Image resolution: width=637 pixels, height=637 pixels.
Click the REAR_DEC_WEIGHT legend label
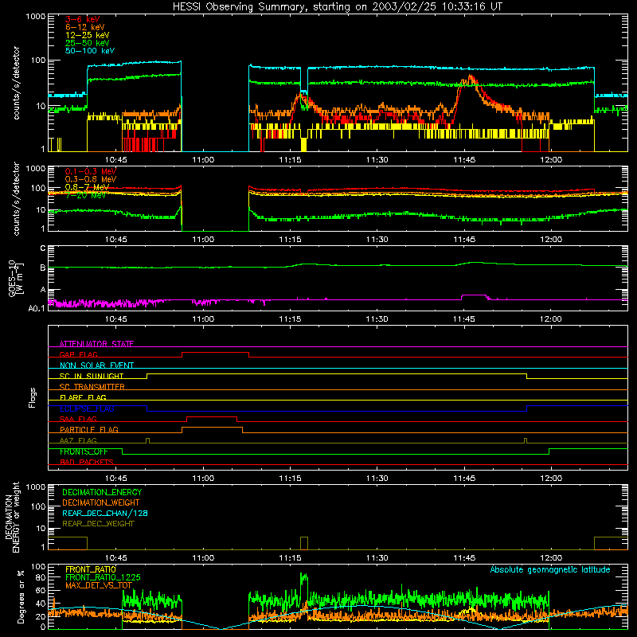pos(98,524)
